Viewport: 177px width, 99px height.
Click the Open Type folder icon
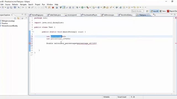pos(104,7)
